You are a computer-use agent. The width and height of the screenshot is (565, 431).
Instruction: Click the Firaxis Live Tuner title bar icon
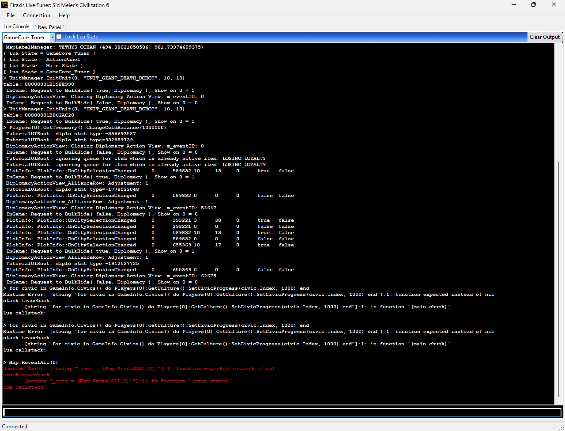(x=5, y=5)
